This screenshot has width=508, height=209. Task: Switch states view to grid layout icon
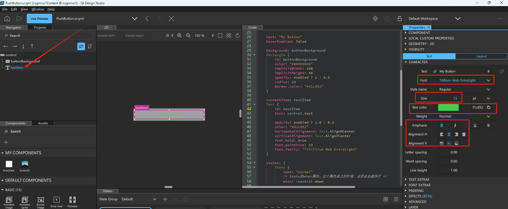386,199
